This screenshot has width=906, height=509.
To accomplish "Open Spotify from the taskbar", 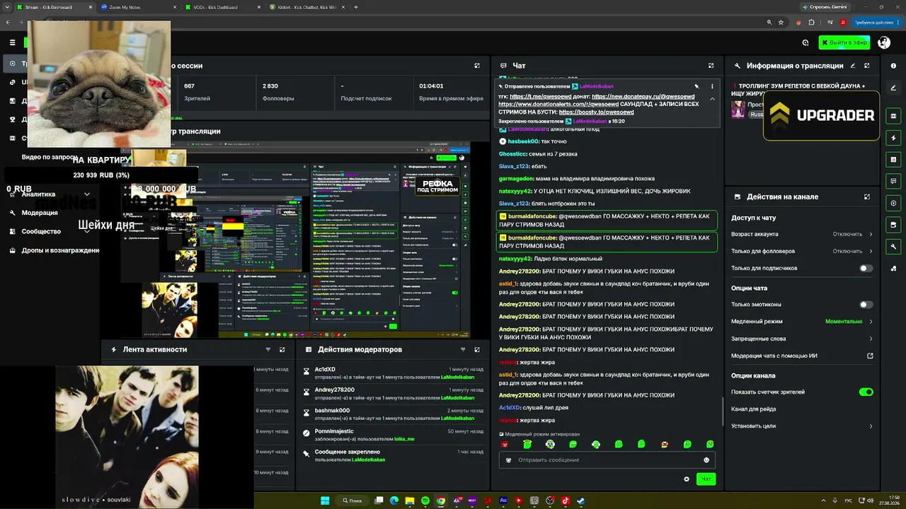I will coord(425,501).
